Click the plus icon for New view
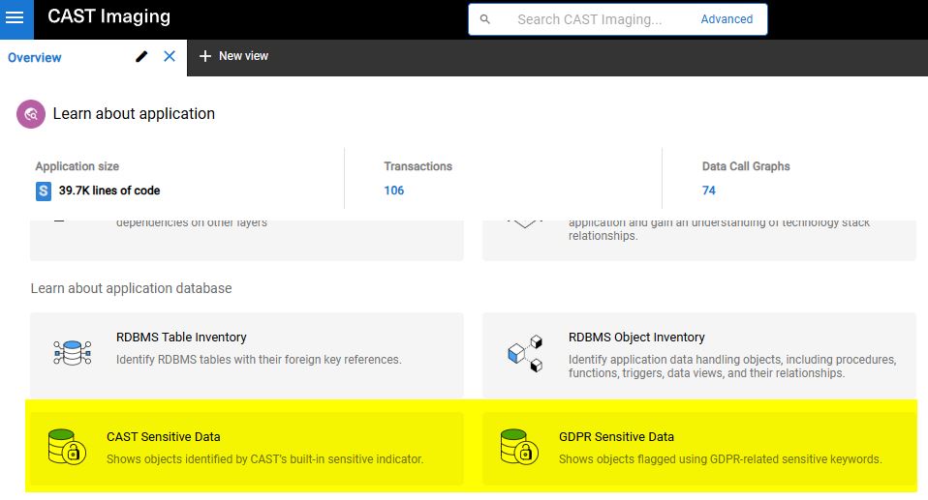Viewport: 928px width, 500px height. click(204, 56)
